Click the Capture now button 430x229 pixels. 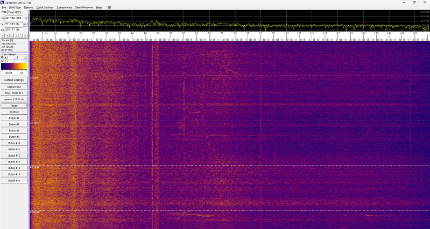pos(14,87)
